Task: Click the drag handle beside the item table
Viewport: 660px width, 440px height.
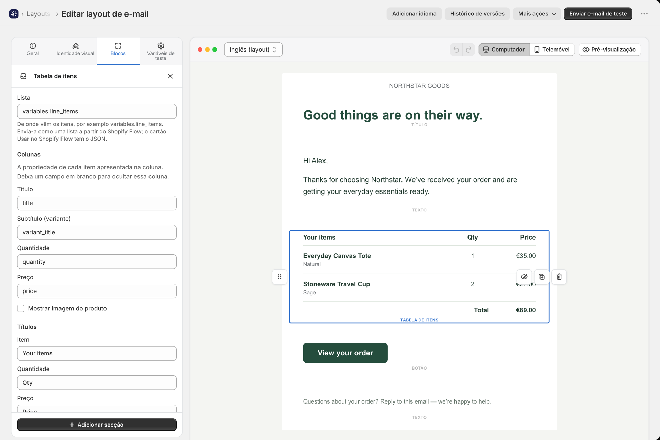Action: pos(279,277)
